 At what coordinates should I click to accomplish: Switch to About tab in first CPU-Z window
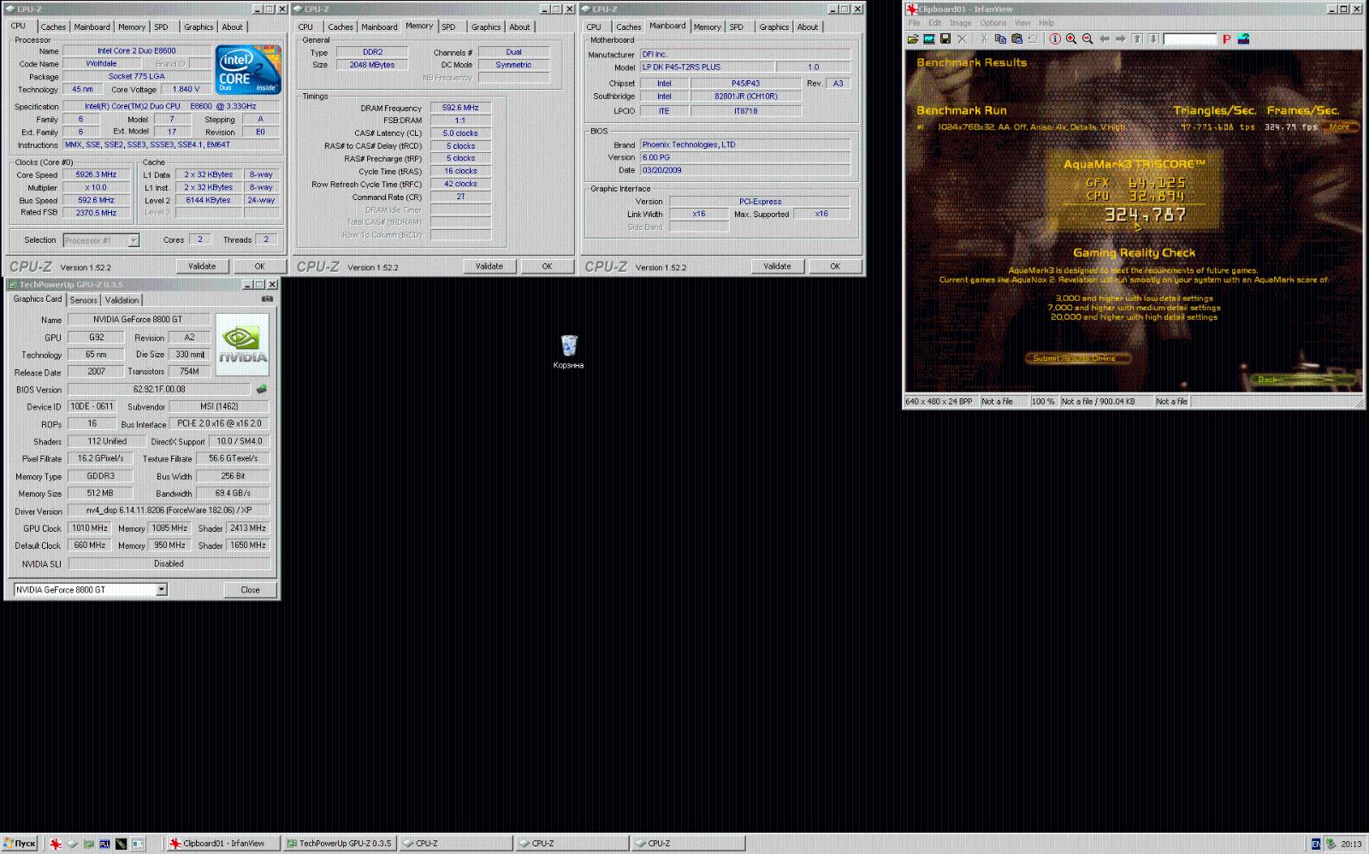click(232, 27)
